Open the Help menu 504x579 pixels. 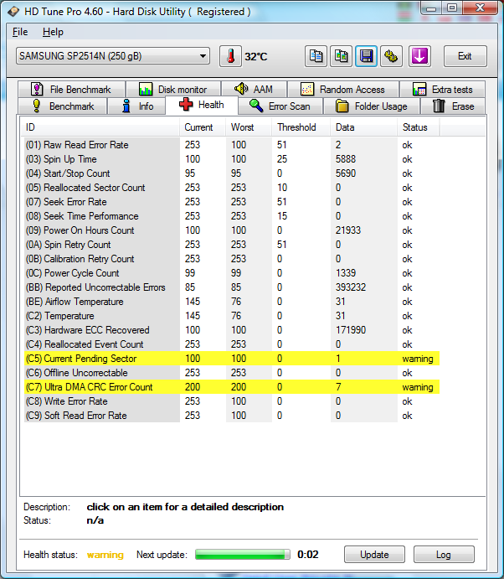click(x=53, y=32)
